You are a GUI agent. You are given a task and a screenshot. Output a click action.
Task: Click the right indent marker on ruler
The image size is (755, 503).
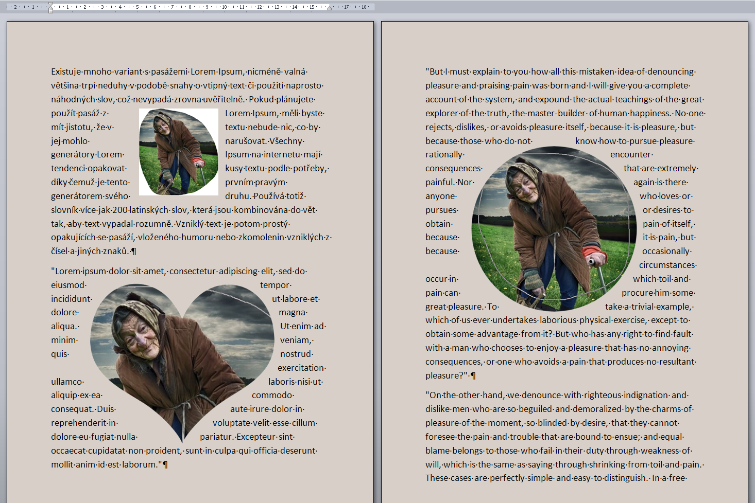click(329, 8)
